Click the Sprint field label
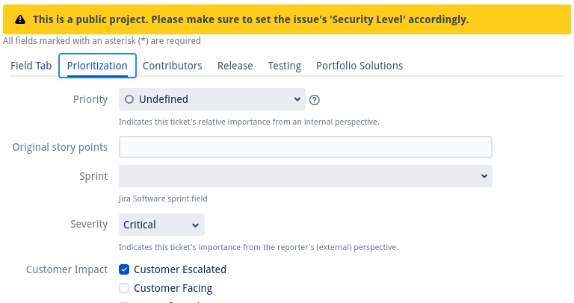 93,176
